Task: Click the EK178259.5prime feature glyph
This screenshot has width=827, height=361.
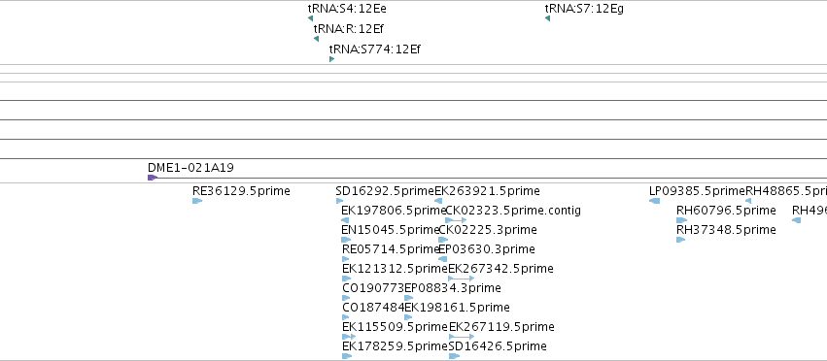Action: 347,356
